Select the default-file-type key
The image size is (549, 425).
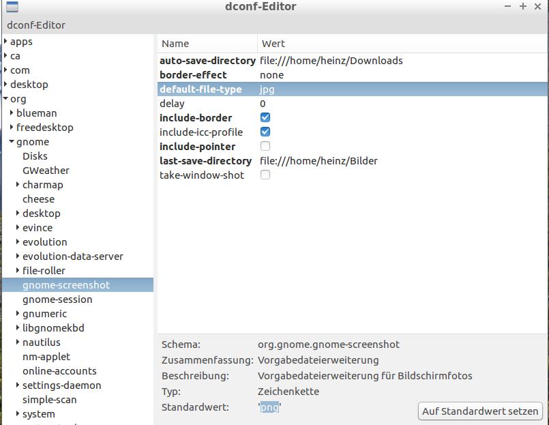click(201, 89)
